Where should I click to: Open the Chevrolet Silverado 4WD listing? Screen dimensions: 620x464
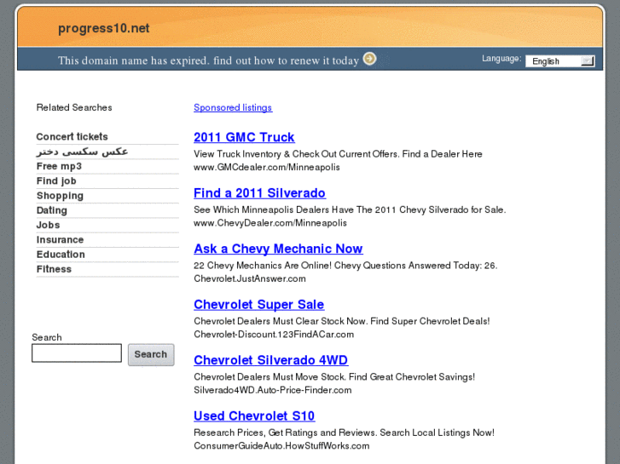[x=271, y=360]
